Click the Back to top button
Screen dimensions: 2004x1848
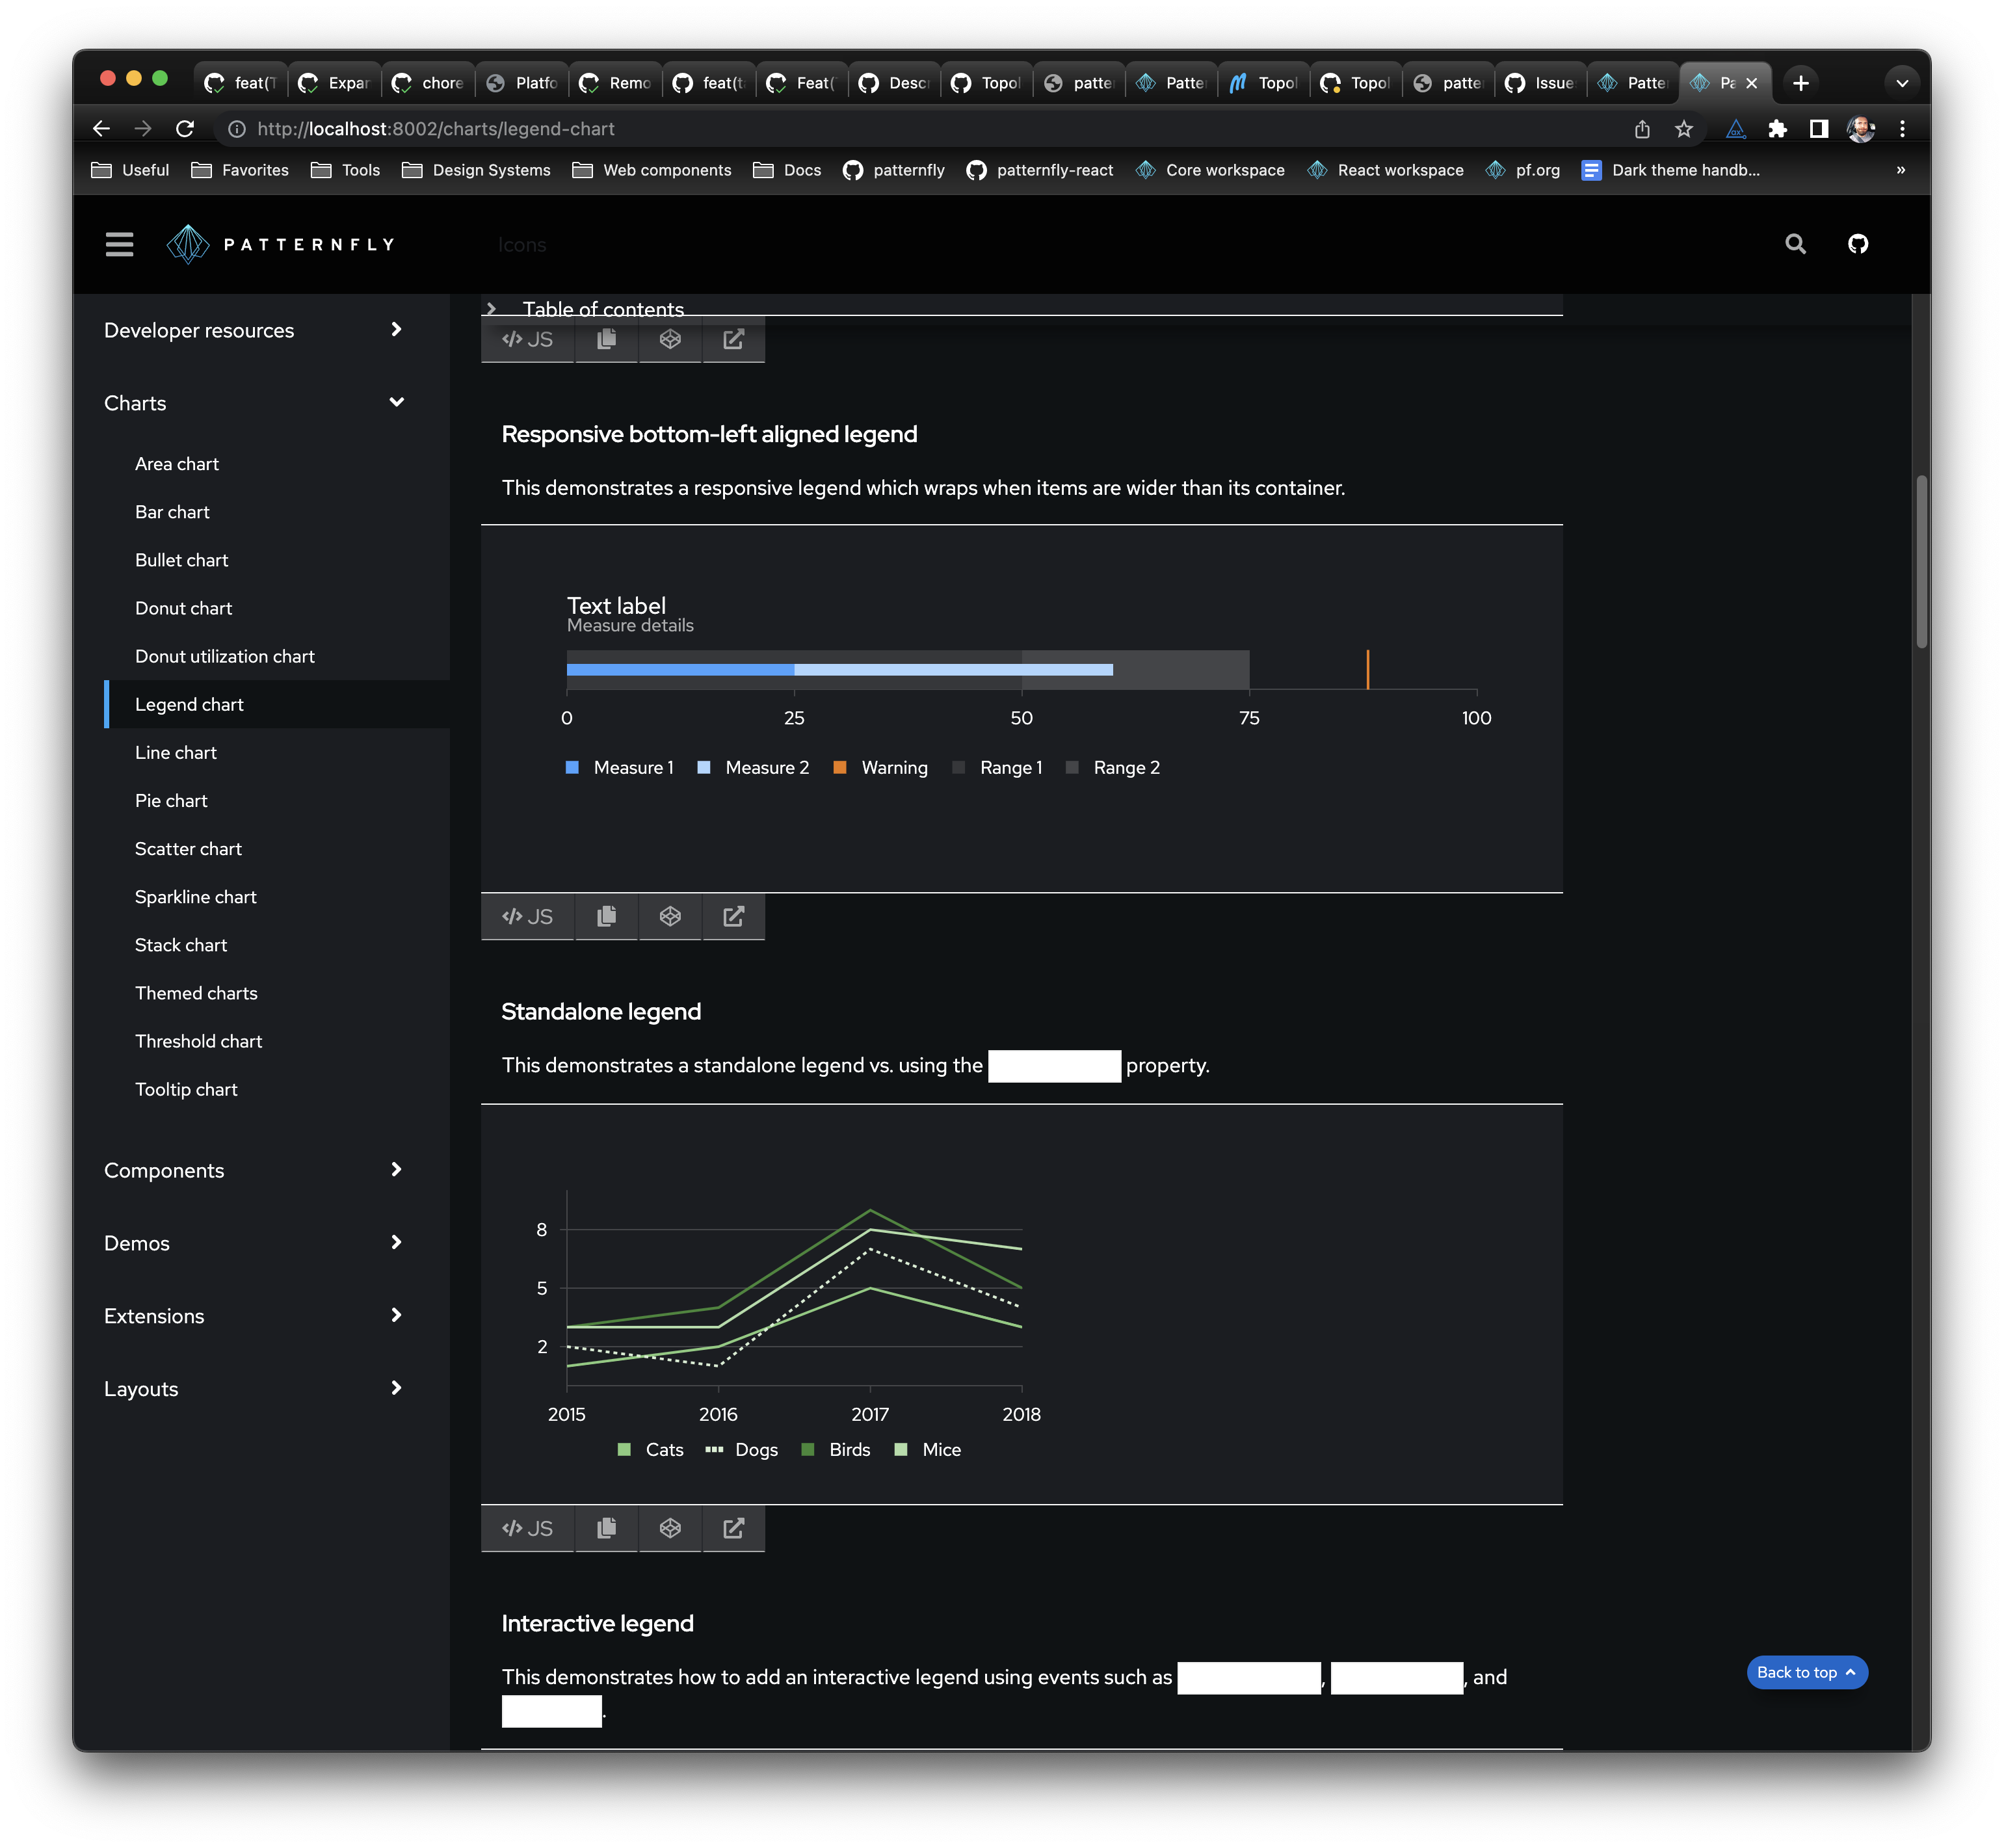[x=1806, y=1672]
